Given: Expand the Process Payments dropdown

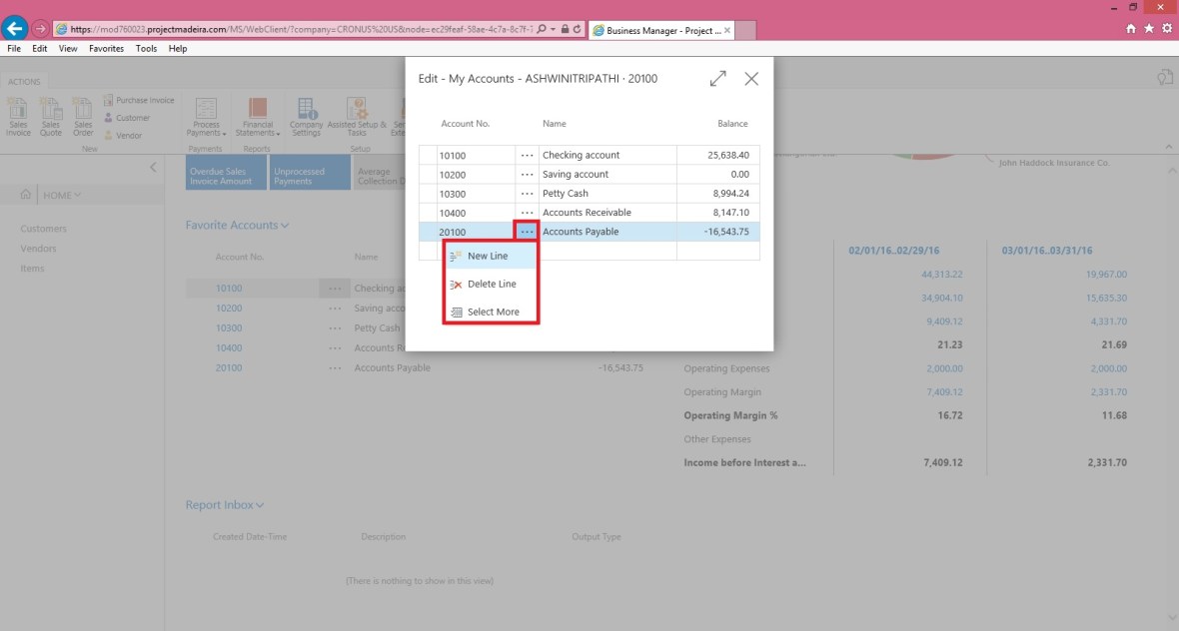Looking at the screenshot, I should pyautogui.click(x=207, y=120).
